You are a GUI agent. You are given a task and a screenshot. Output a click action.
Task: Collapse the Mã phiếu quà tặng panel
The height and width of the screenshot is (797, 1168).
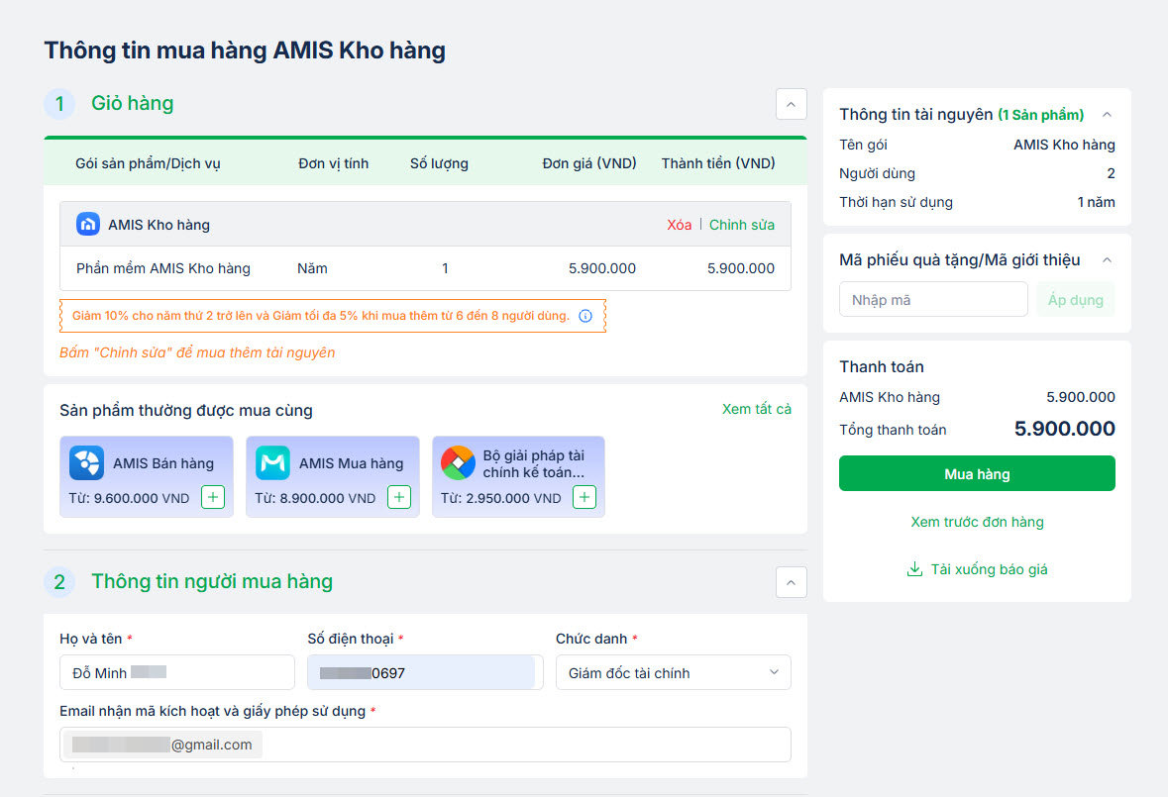click(1108, 260)
